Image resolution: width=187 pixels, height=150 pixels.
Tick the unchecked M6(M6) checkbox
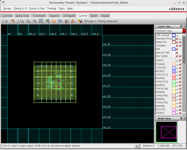click(x=177, y=106)
